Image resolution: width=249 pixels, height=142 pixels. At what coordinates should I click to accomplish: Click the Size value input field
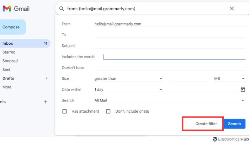tap(189, 78)
